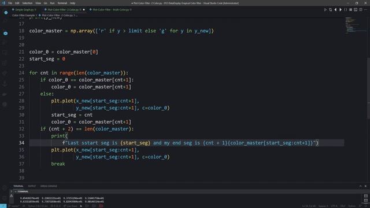Click red icon in status bar
The image size is (370, 208).
tap(101, 206)
